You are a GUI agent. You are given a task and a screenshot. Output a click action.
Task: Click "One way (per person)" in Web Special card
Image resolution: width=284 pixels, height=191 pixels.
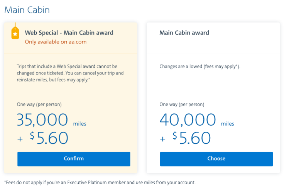[39, 105]
